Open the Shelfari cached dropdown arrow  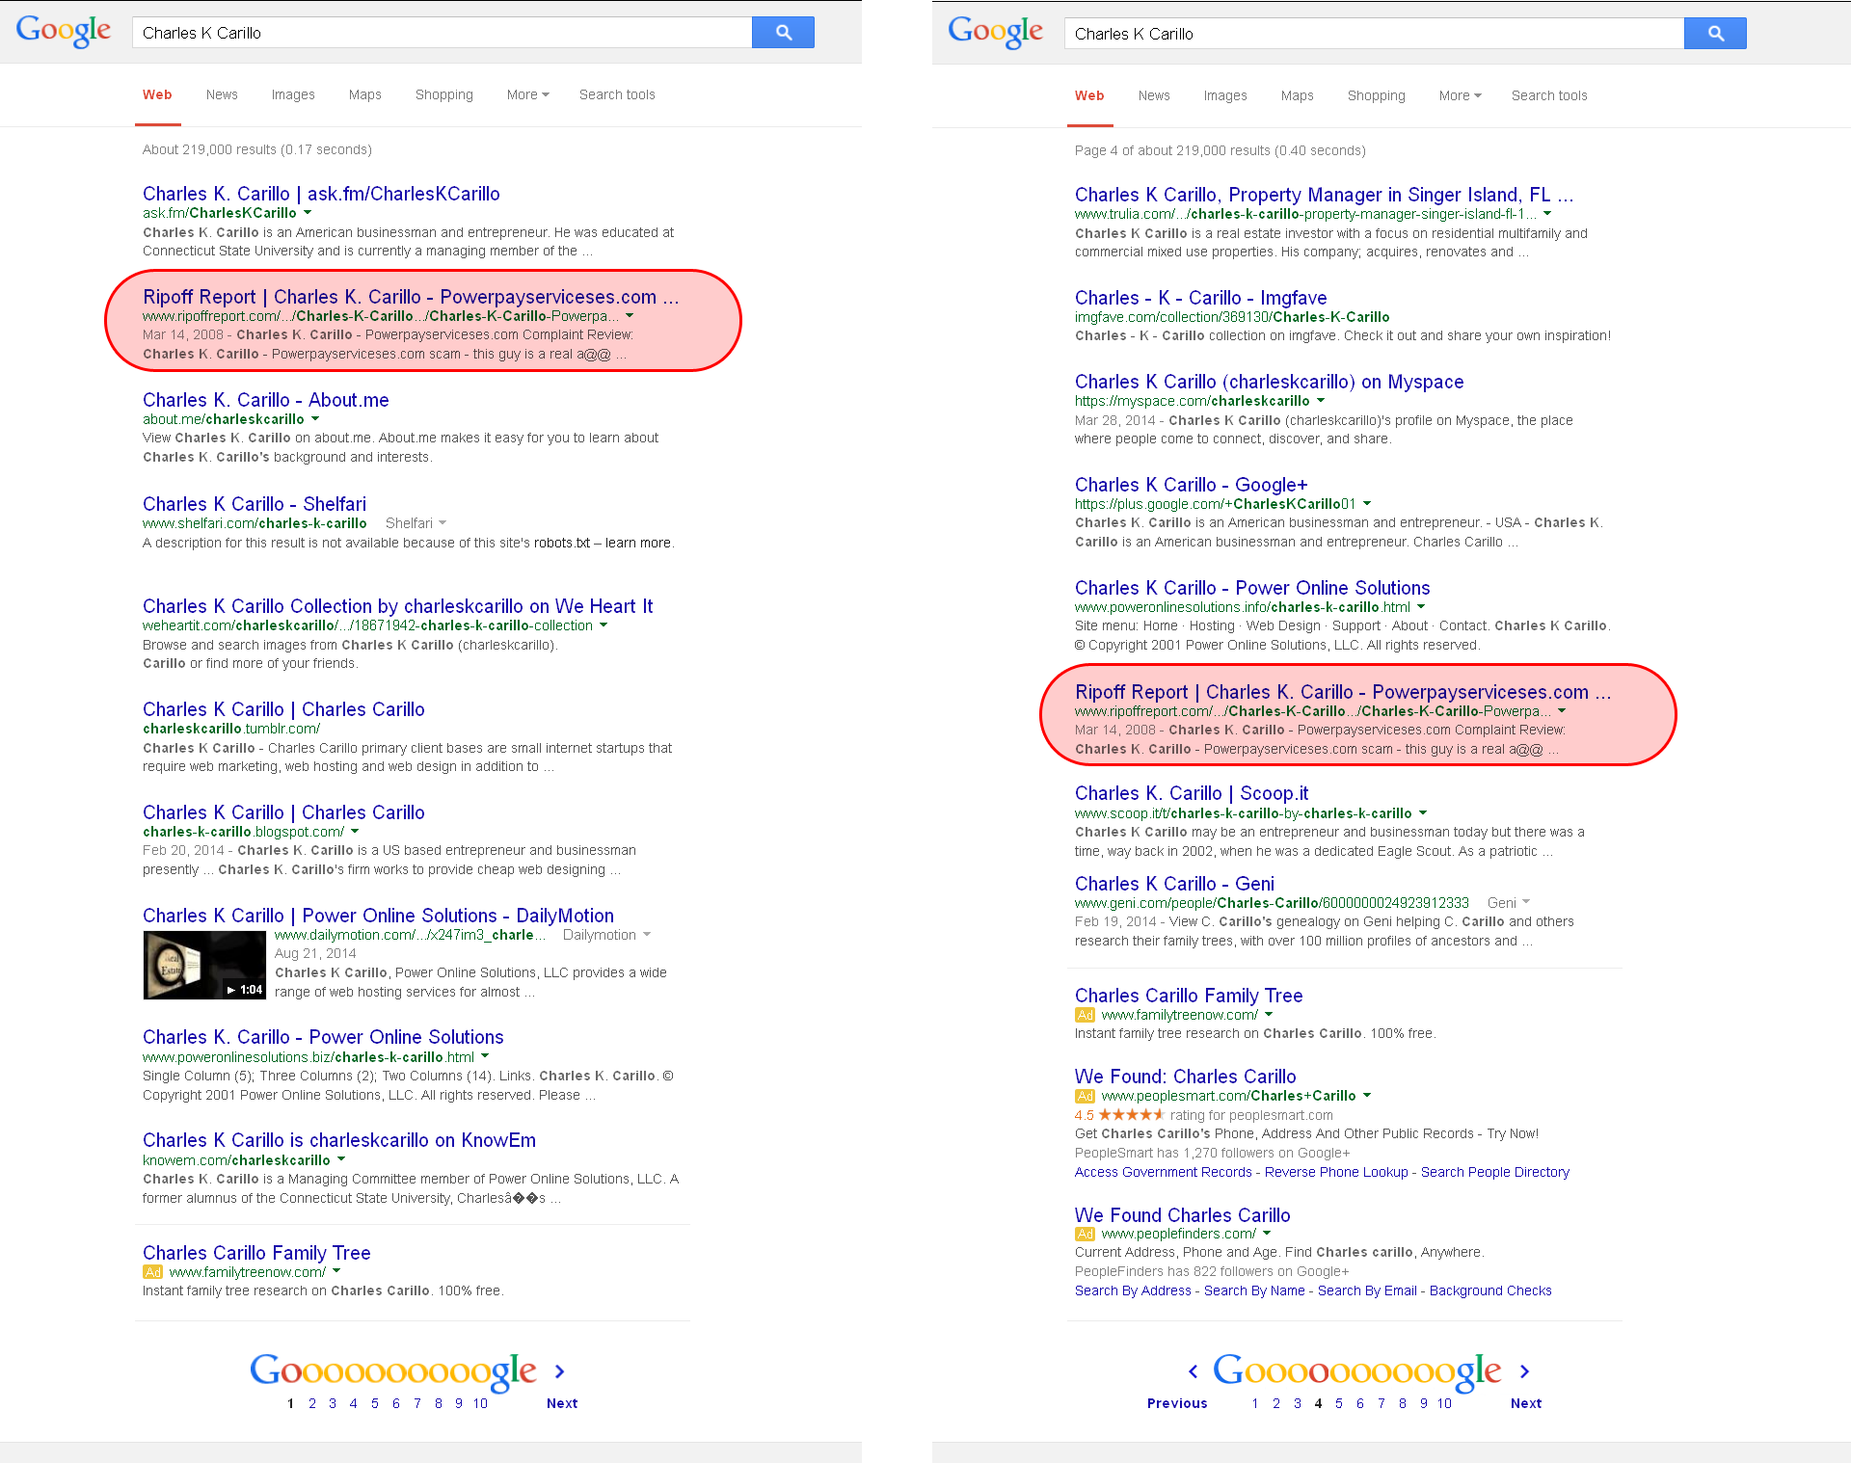point(443,523)
